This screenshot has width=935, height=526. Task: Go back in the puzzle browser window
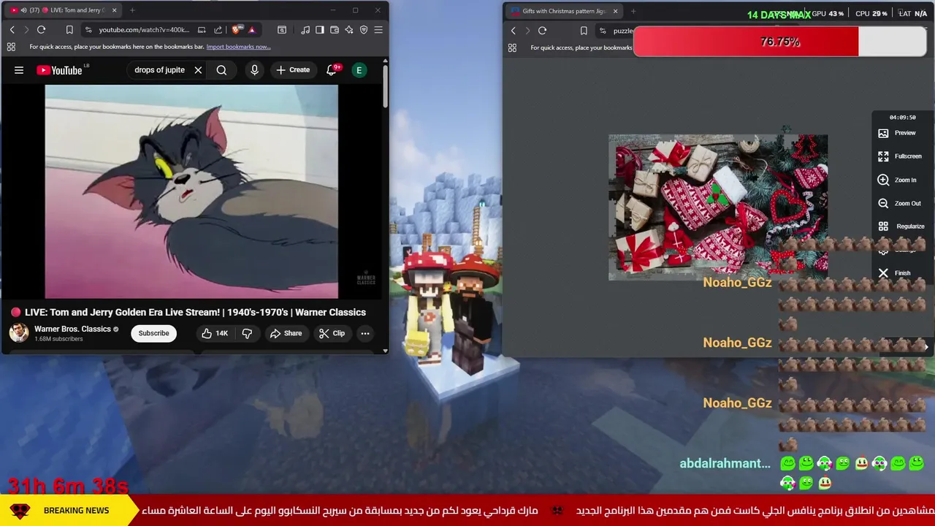513,31
